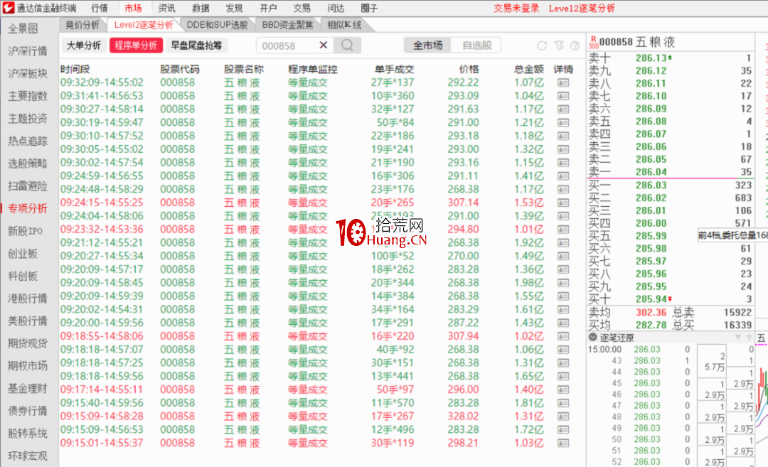Click the 买一 286.03 quote row
The image size is (768, 467).
pyautogui.click(x=670, y=185)
